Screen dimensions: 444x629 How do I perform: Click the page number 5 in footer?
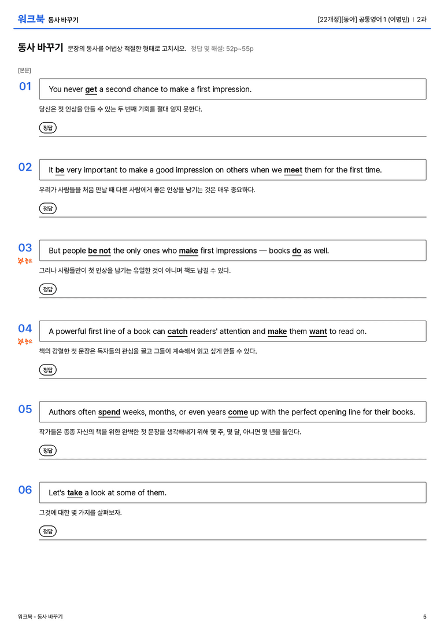coord(425,617)
